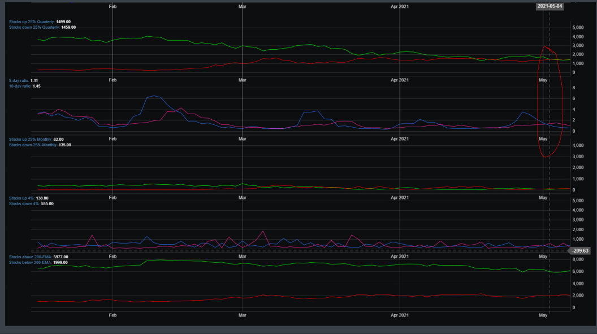
Task: Click the 6 tick on the ratio pane axis
Action: [574, 98]
